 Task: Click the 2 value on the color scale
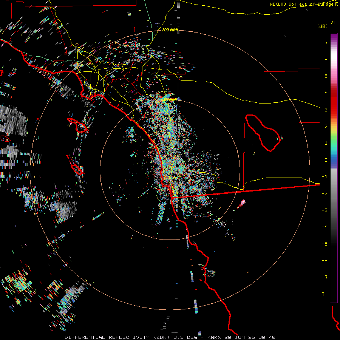click(x=326, y=127)
